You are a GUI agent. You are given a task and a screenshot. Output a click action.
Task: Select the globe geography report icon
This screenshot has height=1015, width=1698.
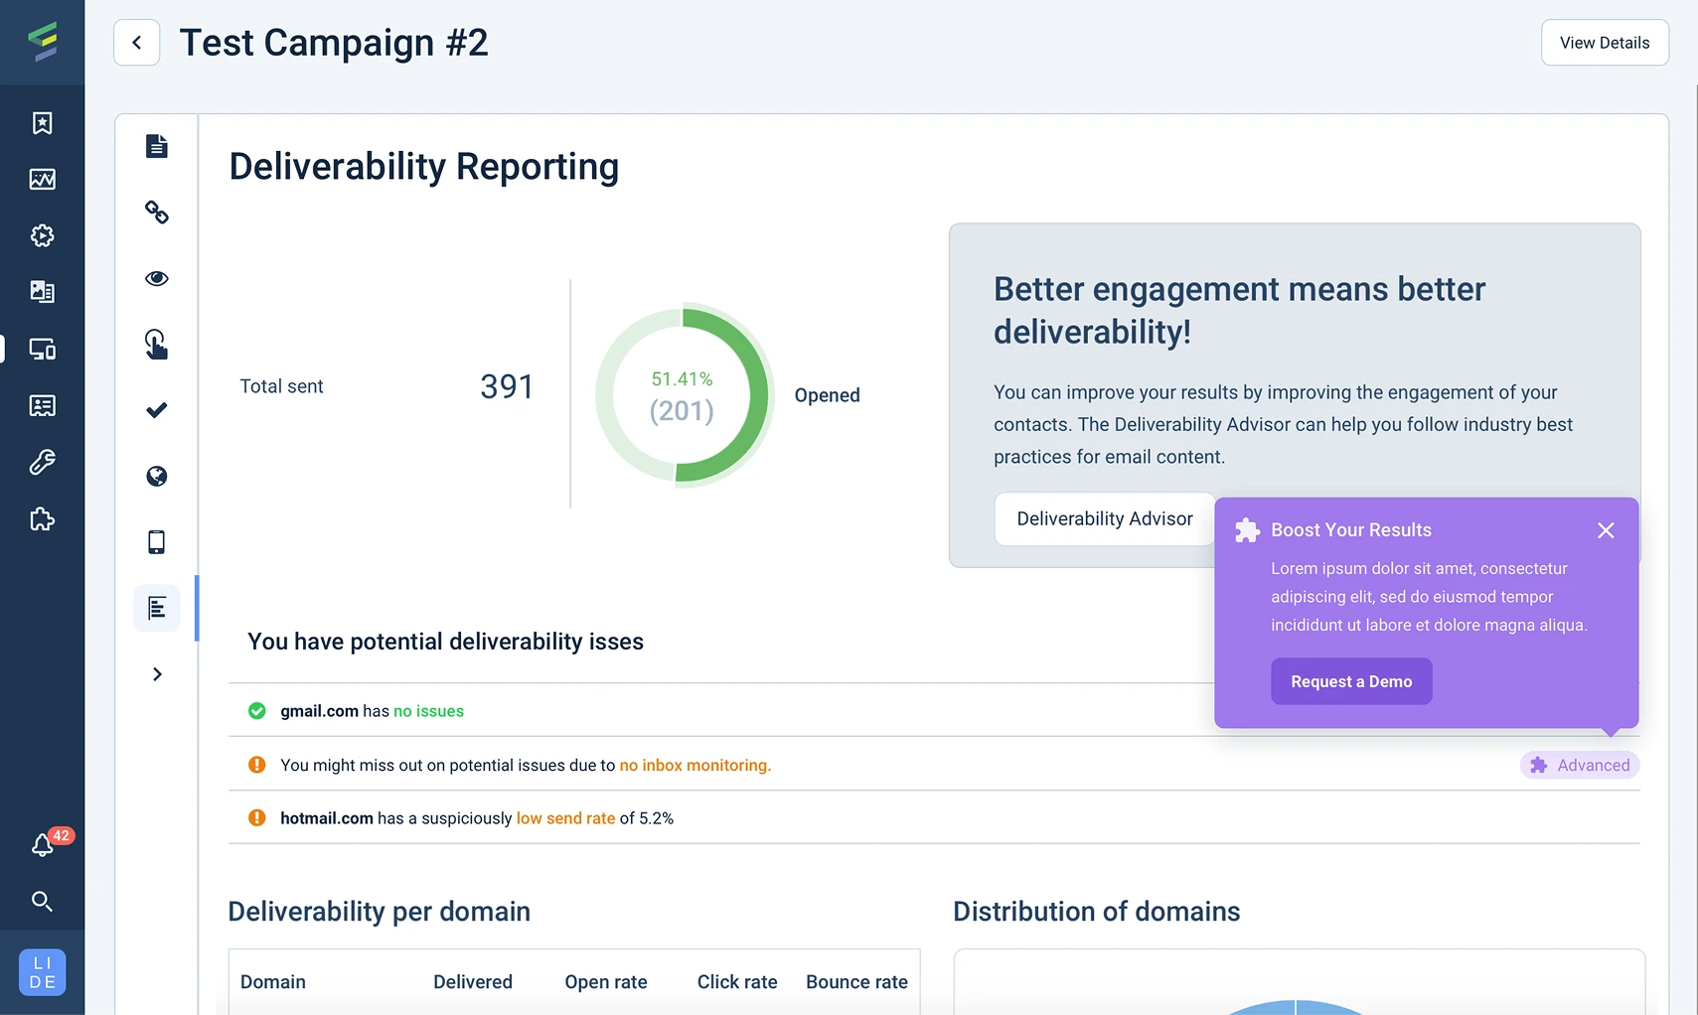[x=157, y=477]
